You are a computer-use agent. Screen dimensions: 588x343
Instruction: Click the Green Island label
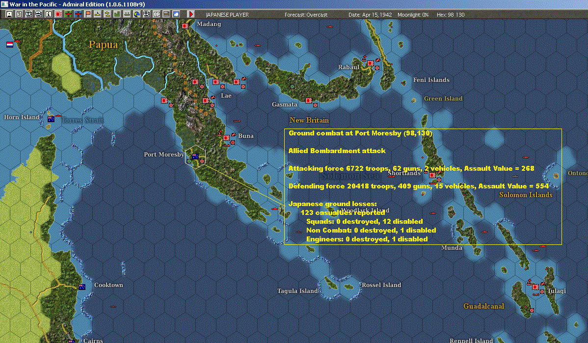(443, 99)
